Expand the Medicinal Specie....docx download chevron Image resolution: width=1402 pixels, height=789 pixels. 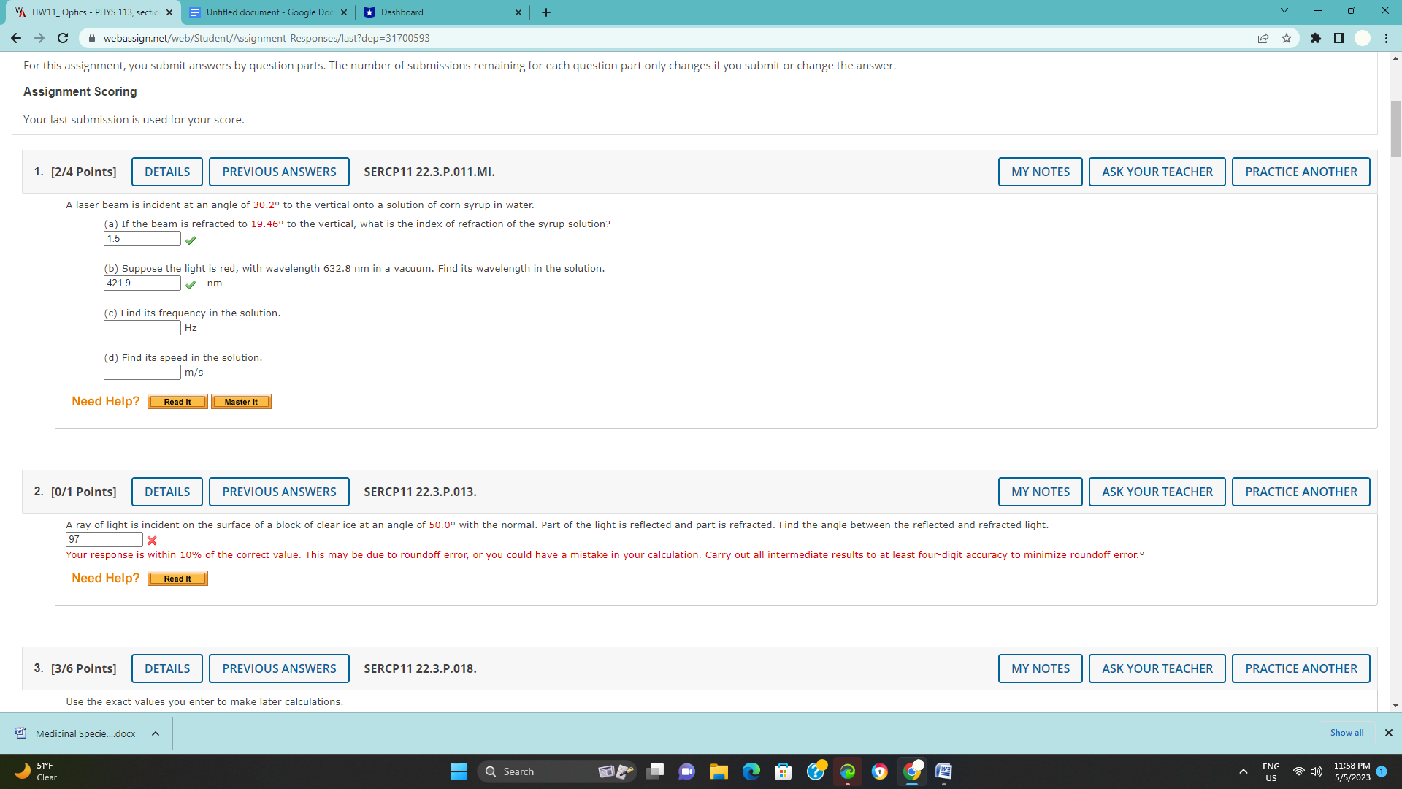[155, 733]
